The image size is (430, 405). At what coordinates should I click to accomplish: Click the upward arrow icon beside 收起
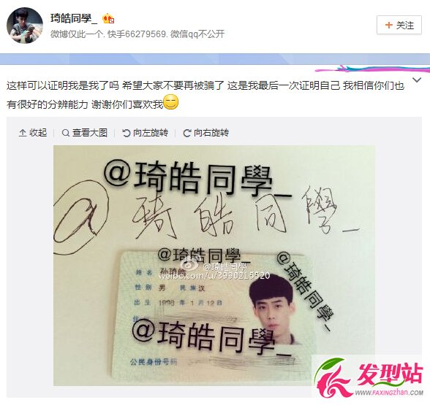(x=23, y=133)
